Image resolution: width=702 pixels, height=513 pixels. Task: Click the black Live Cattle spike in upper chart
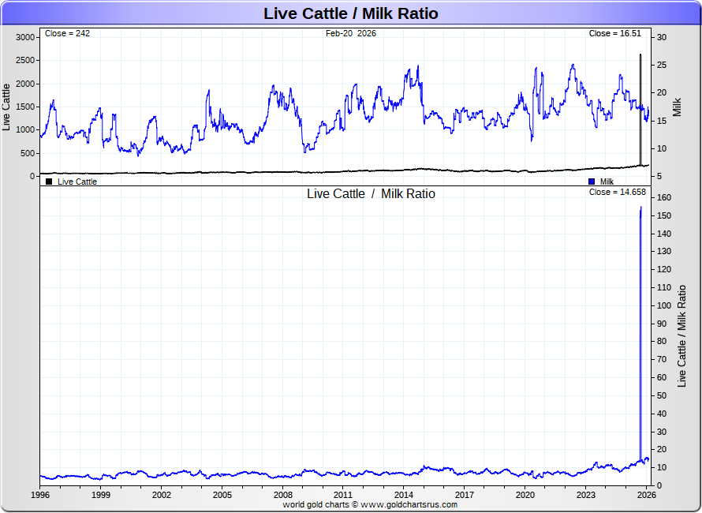640,110
